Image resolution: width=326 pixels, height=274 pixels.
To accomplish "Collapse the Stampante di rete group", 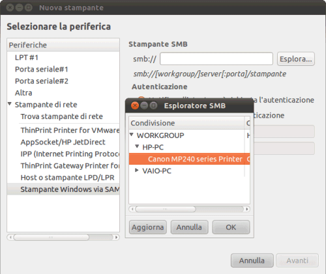I will [x=10, y=104].
